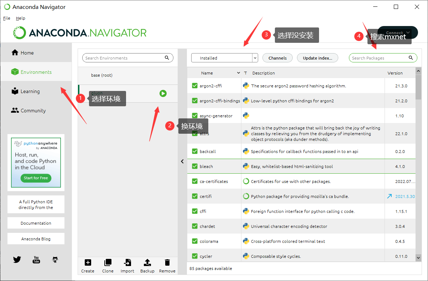Click the Python icon beside async-generator
The height and width of the screenshot is (281, 428).
point(246,116)
